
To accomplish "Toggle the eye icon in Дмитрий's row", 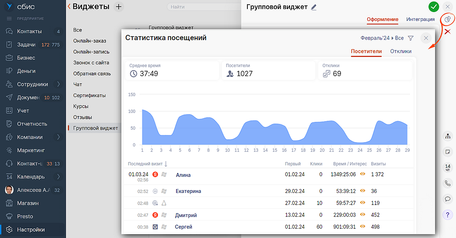I will tap(363, 215).
